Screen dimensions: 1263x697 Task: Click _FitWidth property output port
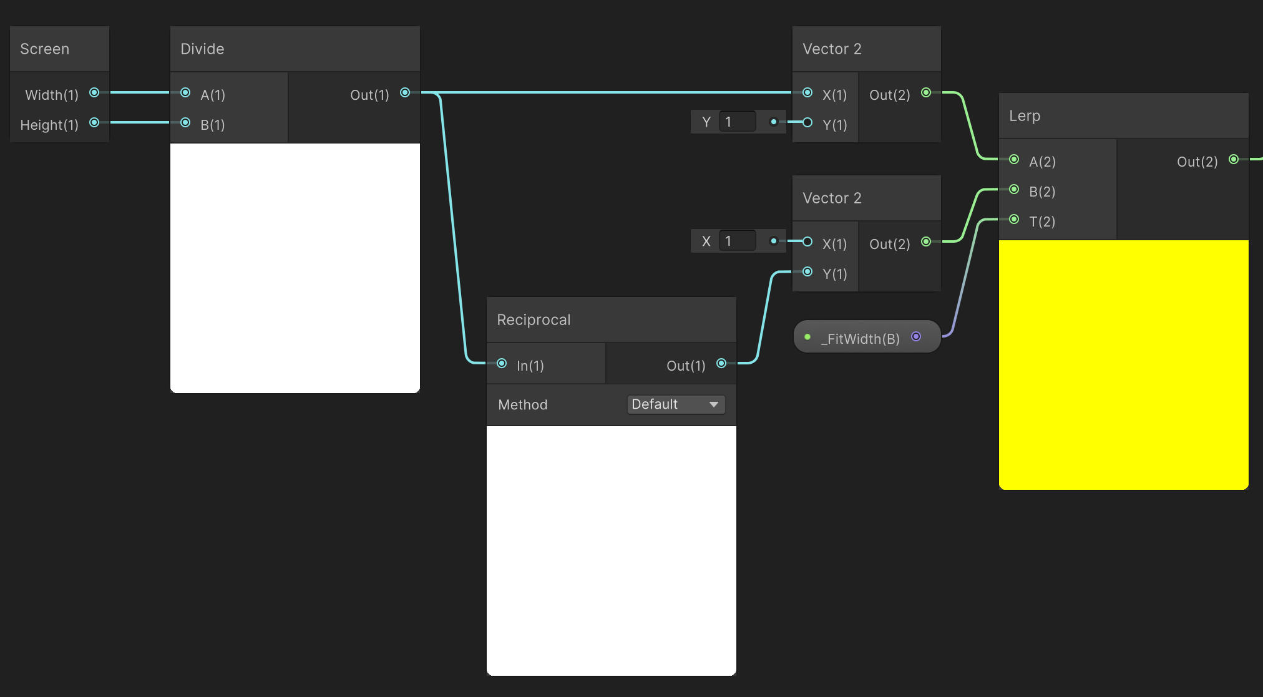(916, 337)
